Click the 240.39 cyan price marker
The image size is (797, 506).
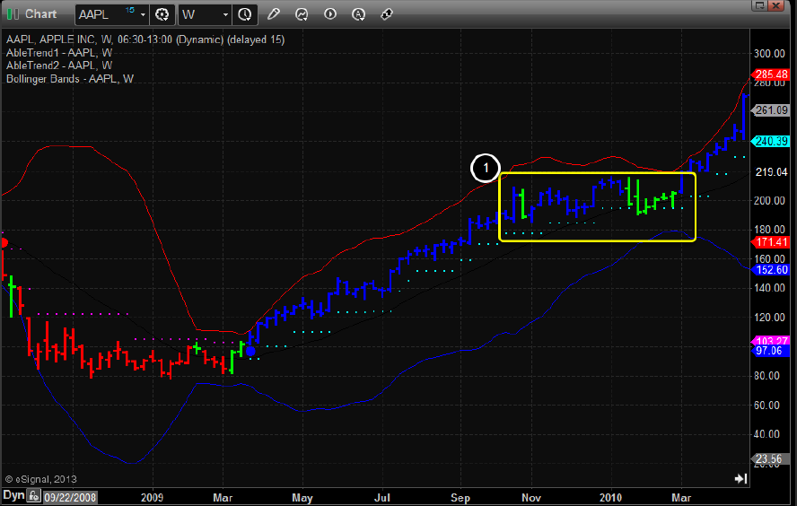click(x=771, y=141)
